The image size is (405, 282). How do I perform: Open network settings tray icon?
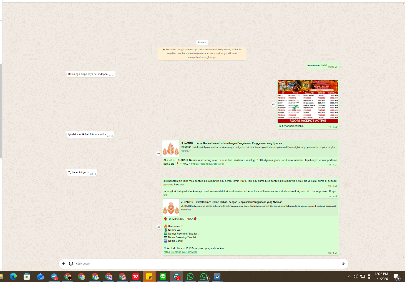pyautogui.click(x=363, y=276)
